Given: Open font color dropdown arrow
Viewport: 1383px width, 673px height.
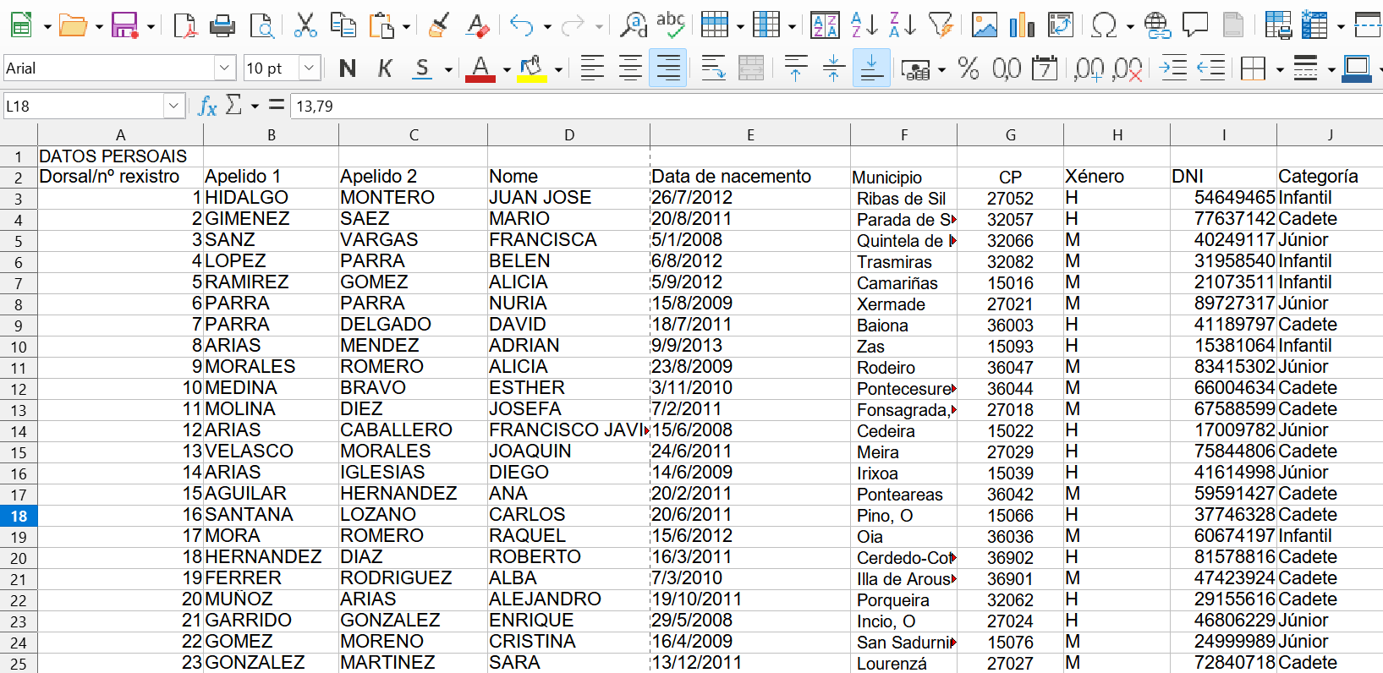Looking at the screenshot, I should point(507,70).
